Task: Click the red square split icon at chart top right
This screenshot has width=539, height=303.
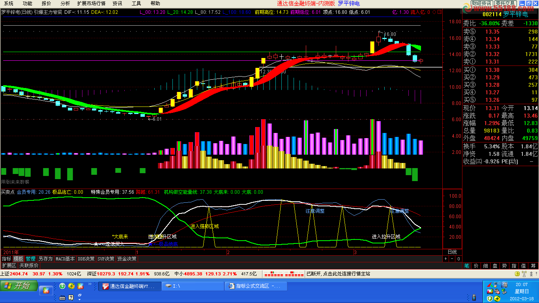Action: tap(440, 12)
